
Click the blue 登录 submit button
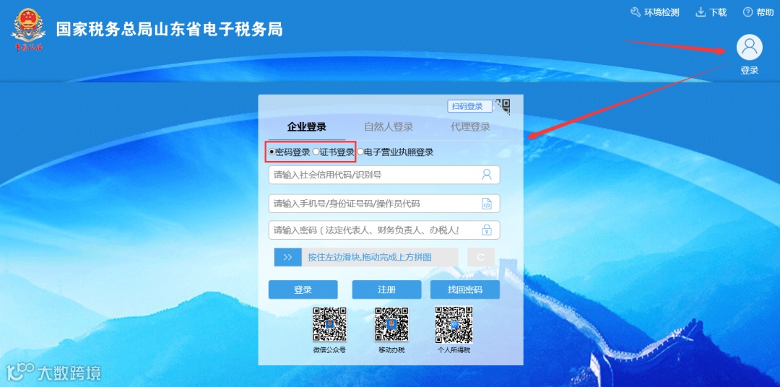pos(303,290)
